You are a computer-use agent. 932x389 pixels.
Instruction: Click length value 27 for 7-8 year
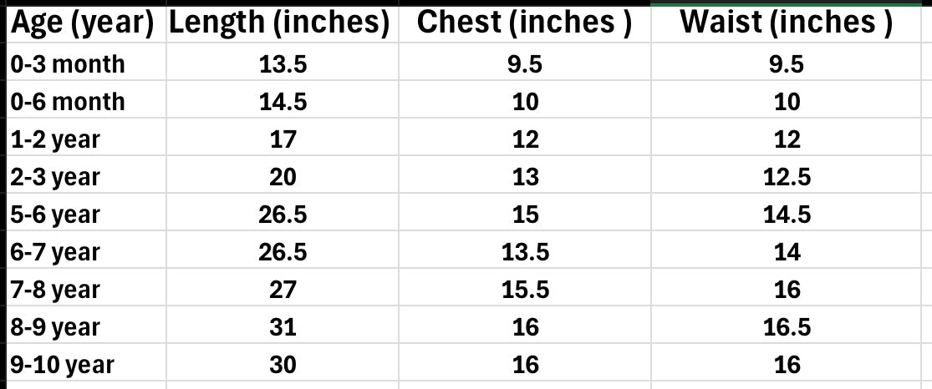283,287
